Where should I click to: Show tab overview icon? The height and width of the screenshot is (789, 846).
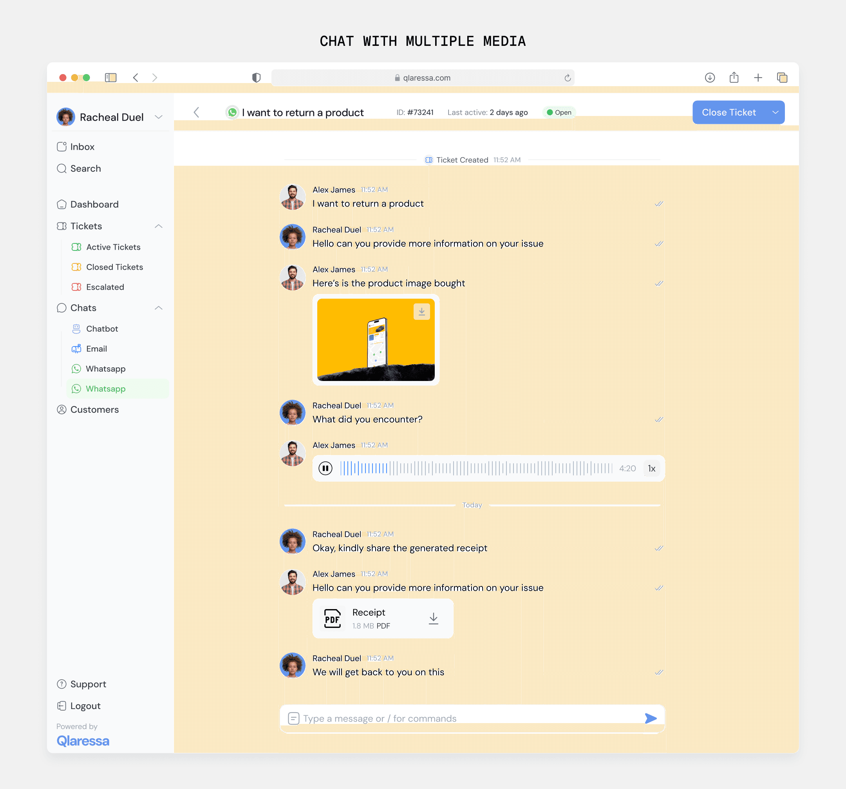[x=782, y=78]
